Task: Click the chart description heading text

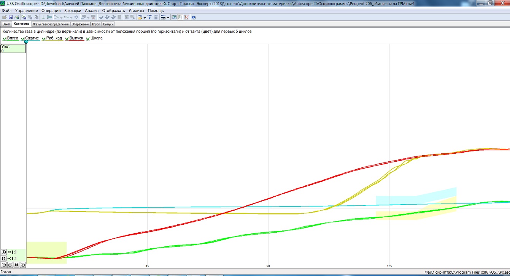Action: coord(127,32)
